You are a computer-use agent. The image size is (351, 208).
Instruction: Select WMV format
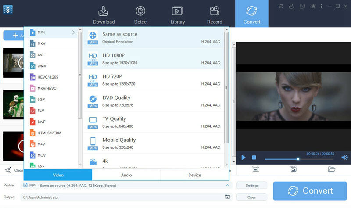pos(50,66)
